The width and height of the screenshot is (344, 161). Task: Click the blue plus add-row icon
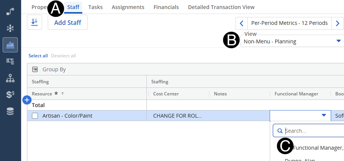tap(27, 100)
